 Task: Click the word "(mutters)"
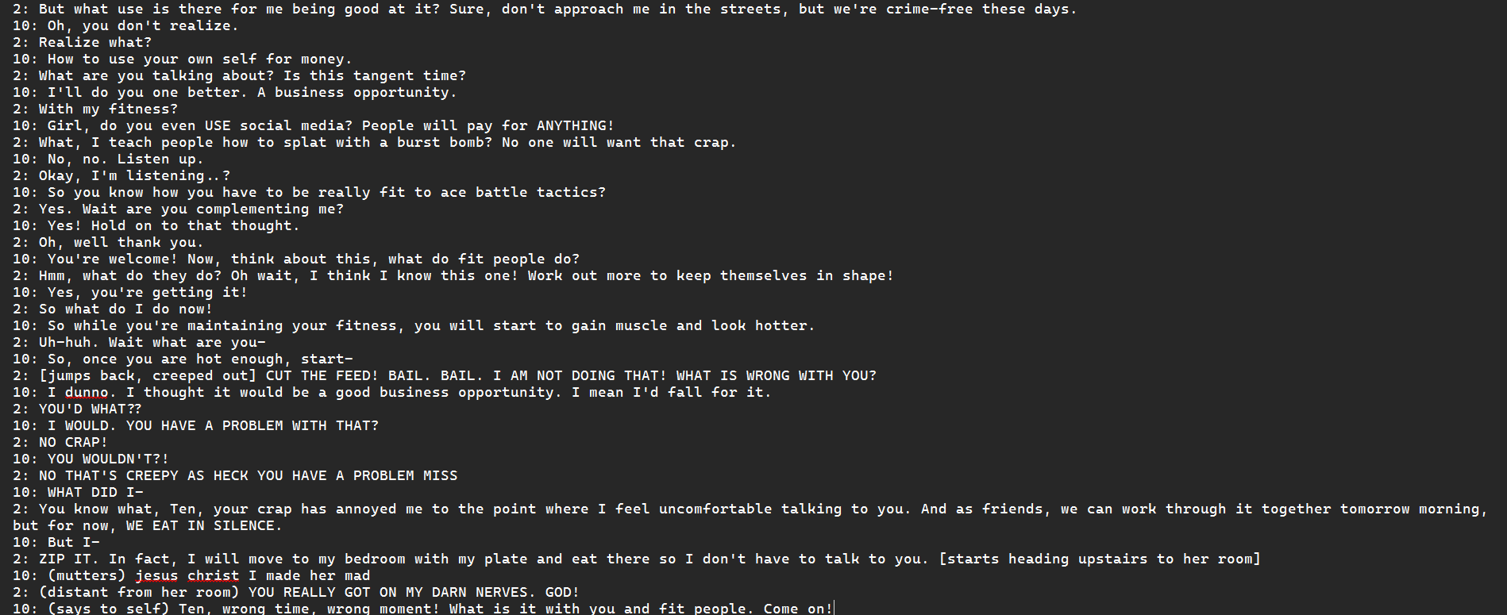87,575
